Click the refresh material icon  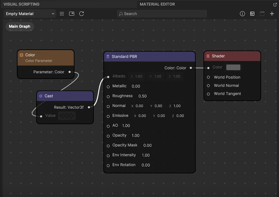point(81,13)
